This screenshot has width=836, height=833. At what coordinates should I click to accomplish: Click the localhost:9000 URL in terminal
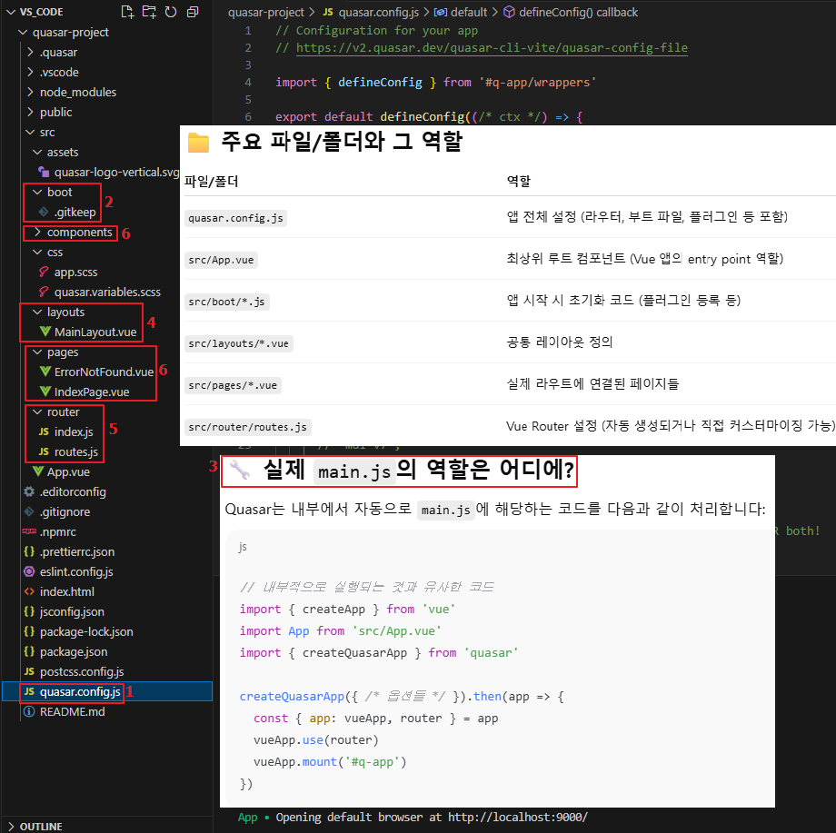[x=518, y=817]
